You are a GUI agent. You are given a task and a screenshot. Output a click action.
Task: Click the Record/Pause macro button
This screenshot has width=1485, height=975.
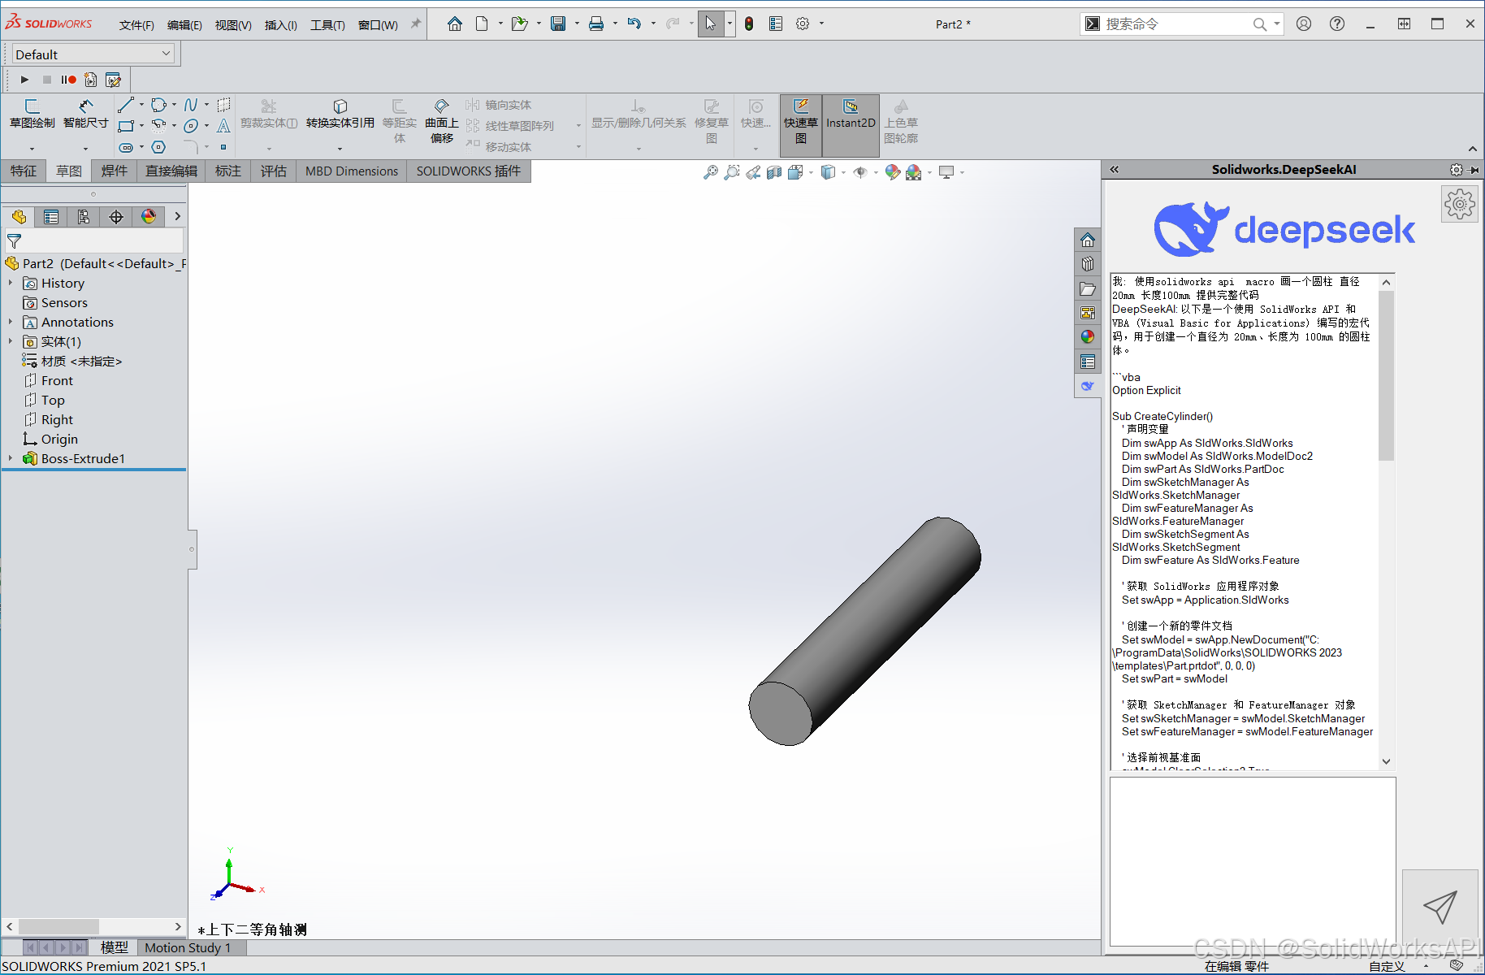(68, 80)
